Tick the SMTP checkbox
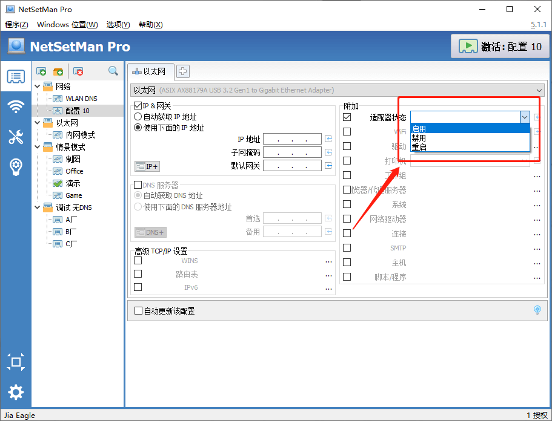Viewport: 552px width, 421px height. coord(347,248)
